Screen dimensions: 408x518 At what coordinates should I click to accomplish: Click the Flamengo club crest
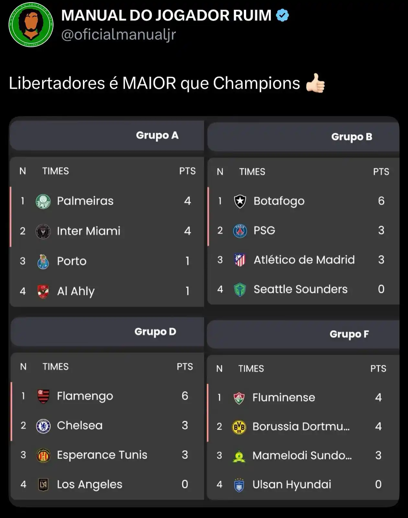pyautogui.click(x=43, y=396)
